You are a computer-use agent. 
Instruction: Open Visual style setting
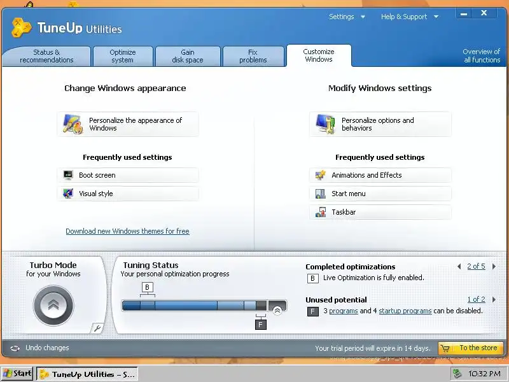(x=128, y=194)
